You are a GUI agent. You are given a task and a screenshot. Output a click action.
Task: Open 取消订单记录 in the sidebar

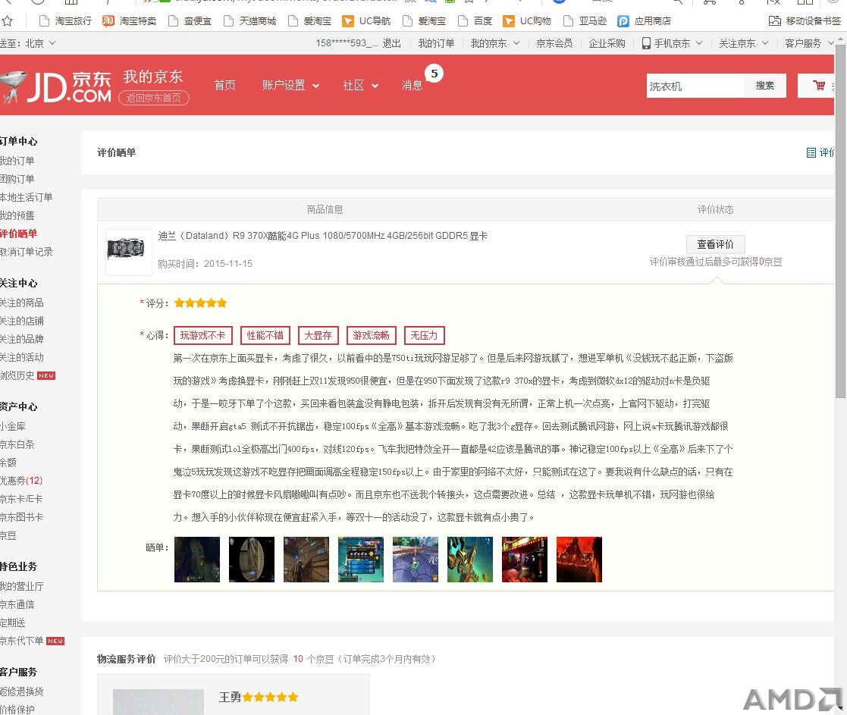pyautogui.click(x=27, y=252)
